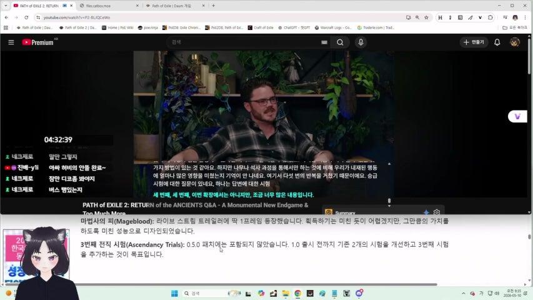Click the Summary panel settings gear
Screen dimensions: 533x300
(437, 212)
